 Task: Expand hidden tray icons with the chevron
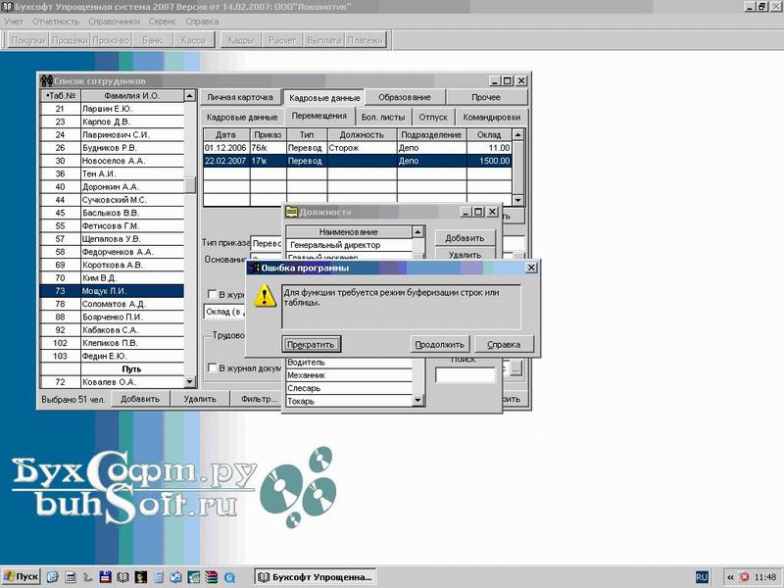tap(728, 577)
